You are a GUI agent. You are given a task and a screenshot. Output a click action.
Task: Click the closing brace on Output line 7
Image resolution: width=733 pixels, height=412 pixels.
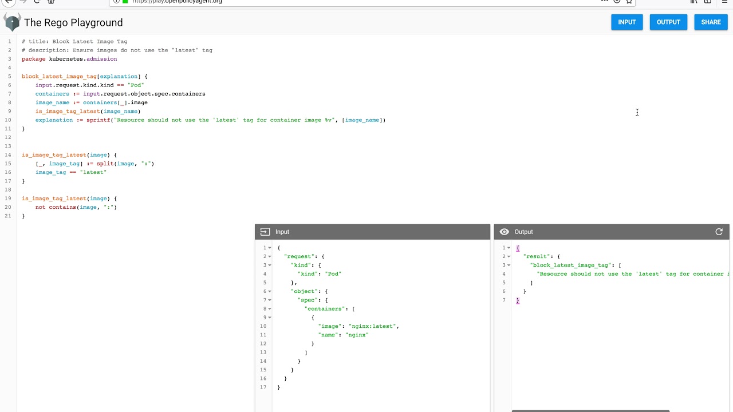(x=518, y=300)
